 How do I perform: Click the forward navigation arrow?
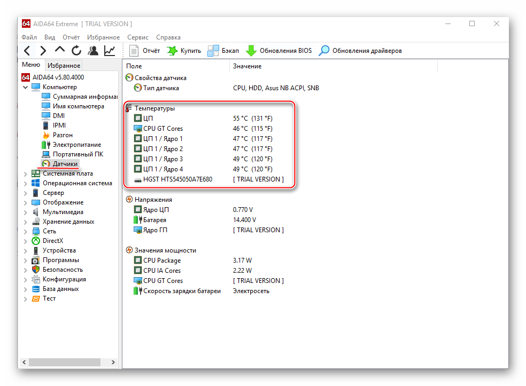43,51
